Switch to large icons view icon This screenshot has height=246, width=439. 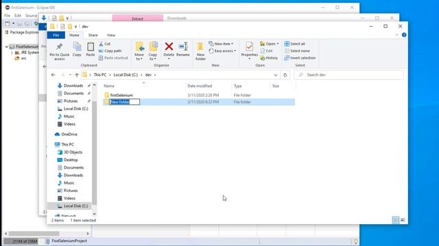click(x=403, y=220)
